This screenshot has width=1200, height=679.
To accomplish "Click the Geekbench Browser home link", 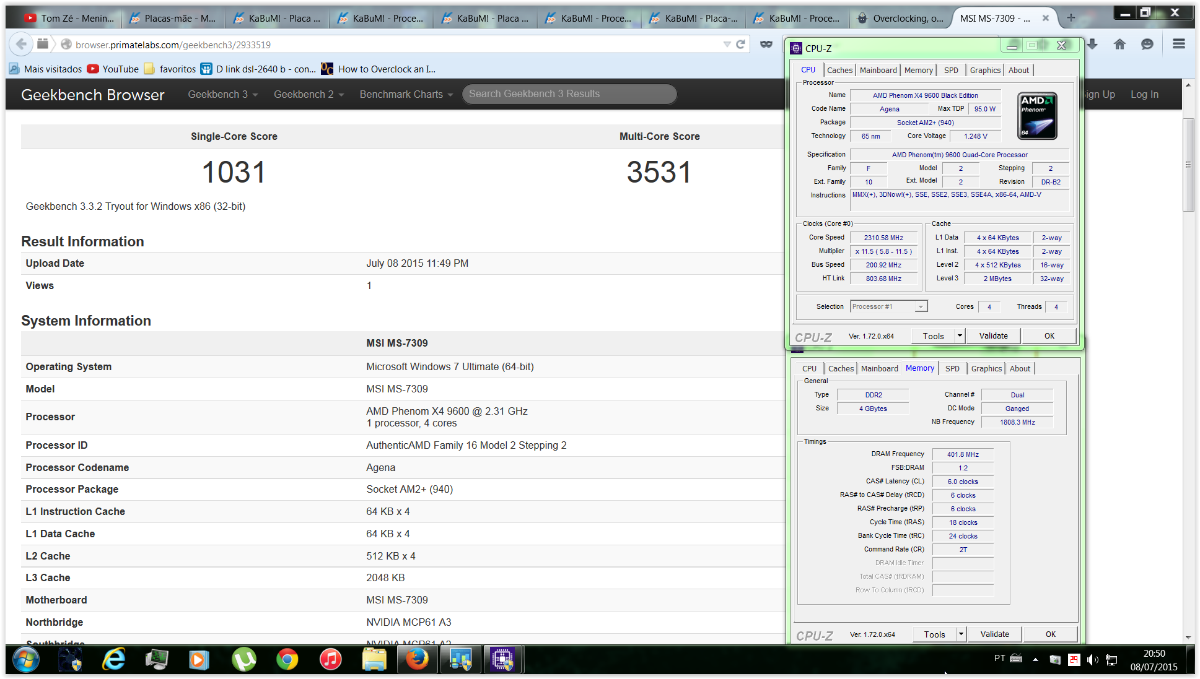I will 93,95.
